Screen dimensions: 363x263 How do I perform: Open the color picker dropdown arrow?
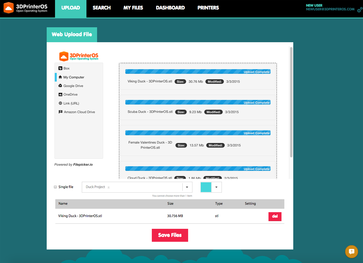[x=216, y=187]
